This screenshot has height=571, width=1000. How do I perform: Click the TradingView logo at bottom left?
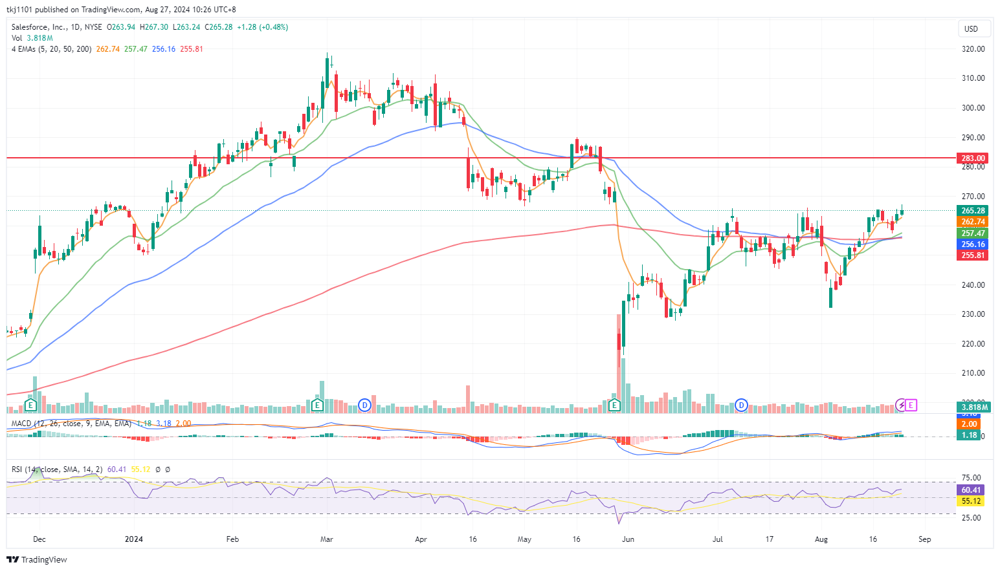pyautogui.click(x=37, y=559)
